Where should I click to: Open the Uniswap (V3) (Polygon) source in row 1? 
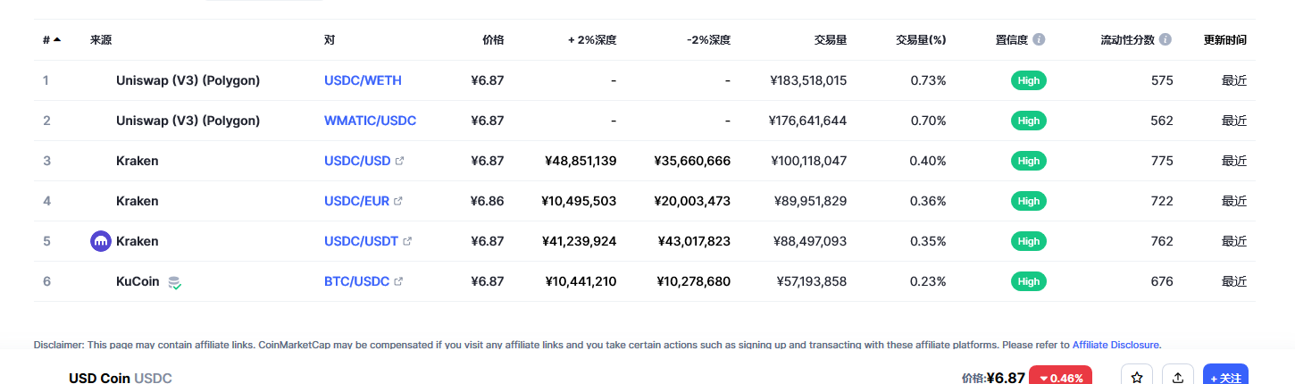tap(188, 80)
